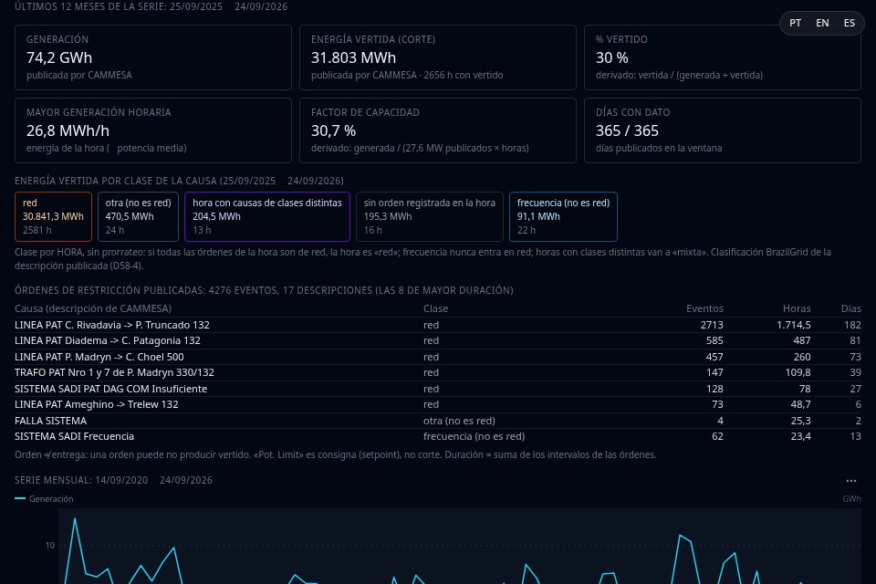Switch language to EN
The image size is (876, 584).
click(x=822, y=23)
